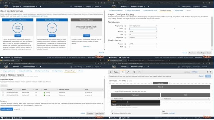This screenshot has height=120, width=214.
Task: Select the reorder rules arrows icon in the Rules toolbar
Action: click(x=134, y=72)
